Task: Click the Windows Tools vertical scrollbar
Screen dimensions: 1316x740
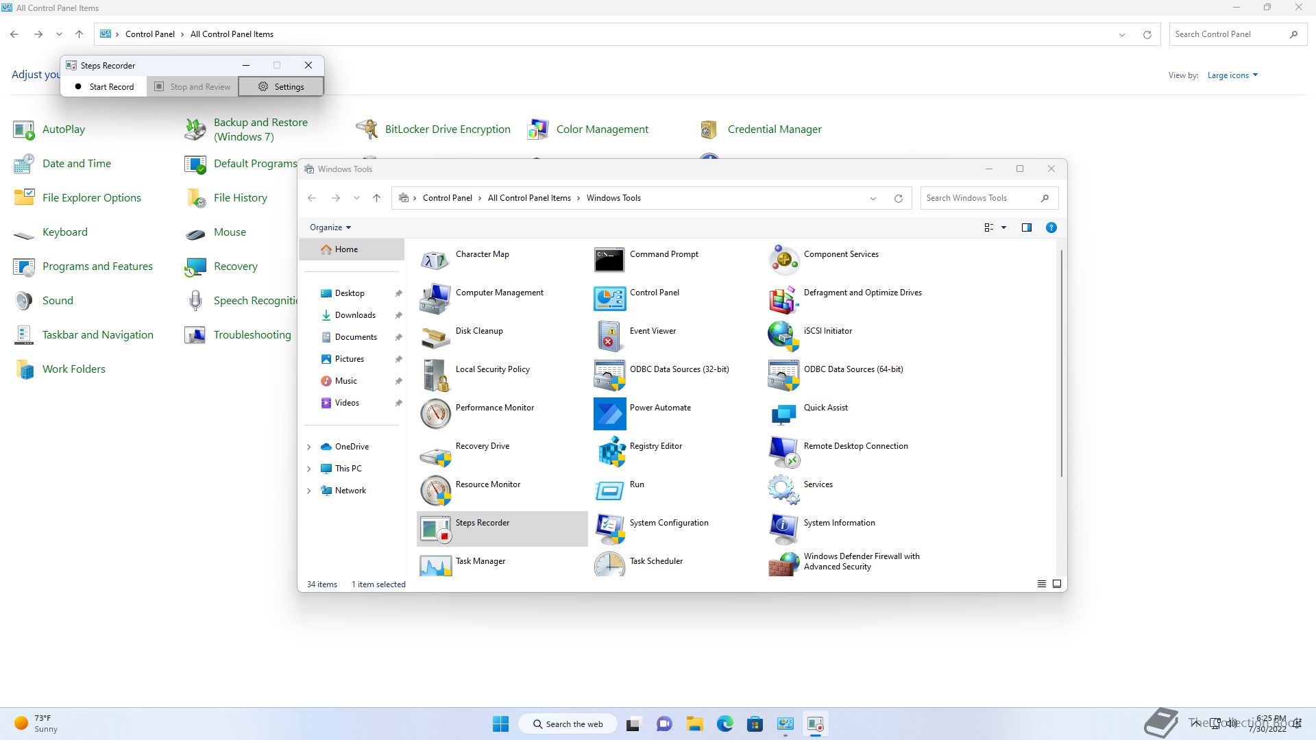Action: pyautogui.click(x=1061, y=363)
